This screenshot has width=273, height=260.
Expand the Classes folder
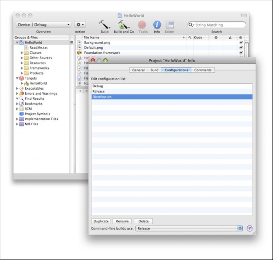[22, 53]
